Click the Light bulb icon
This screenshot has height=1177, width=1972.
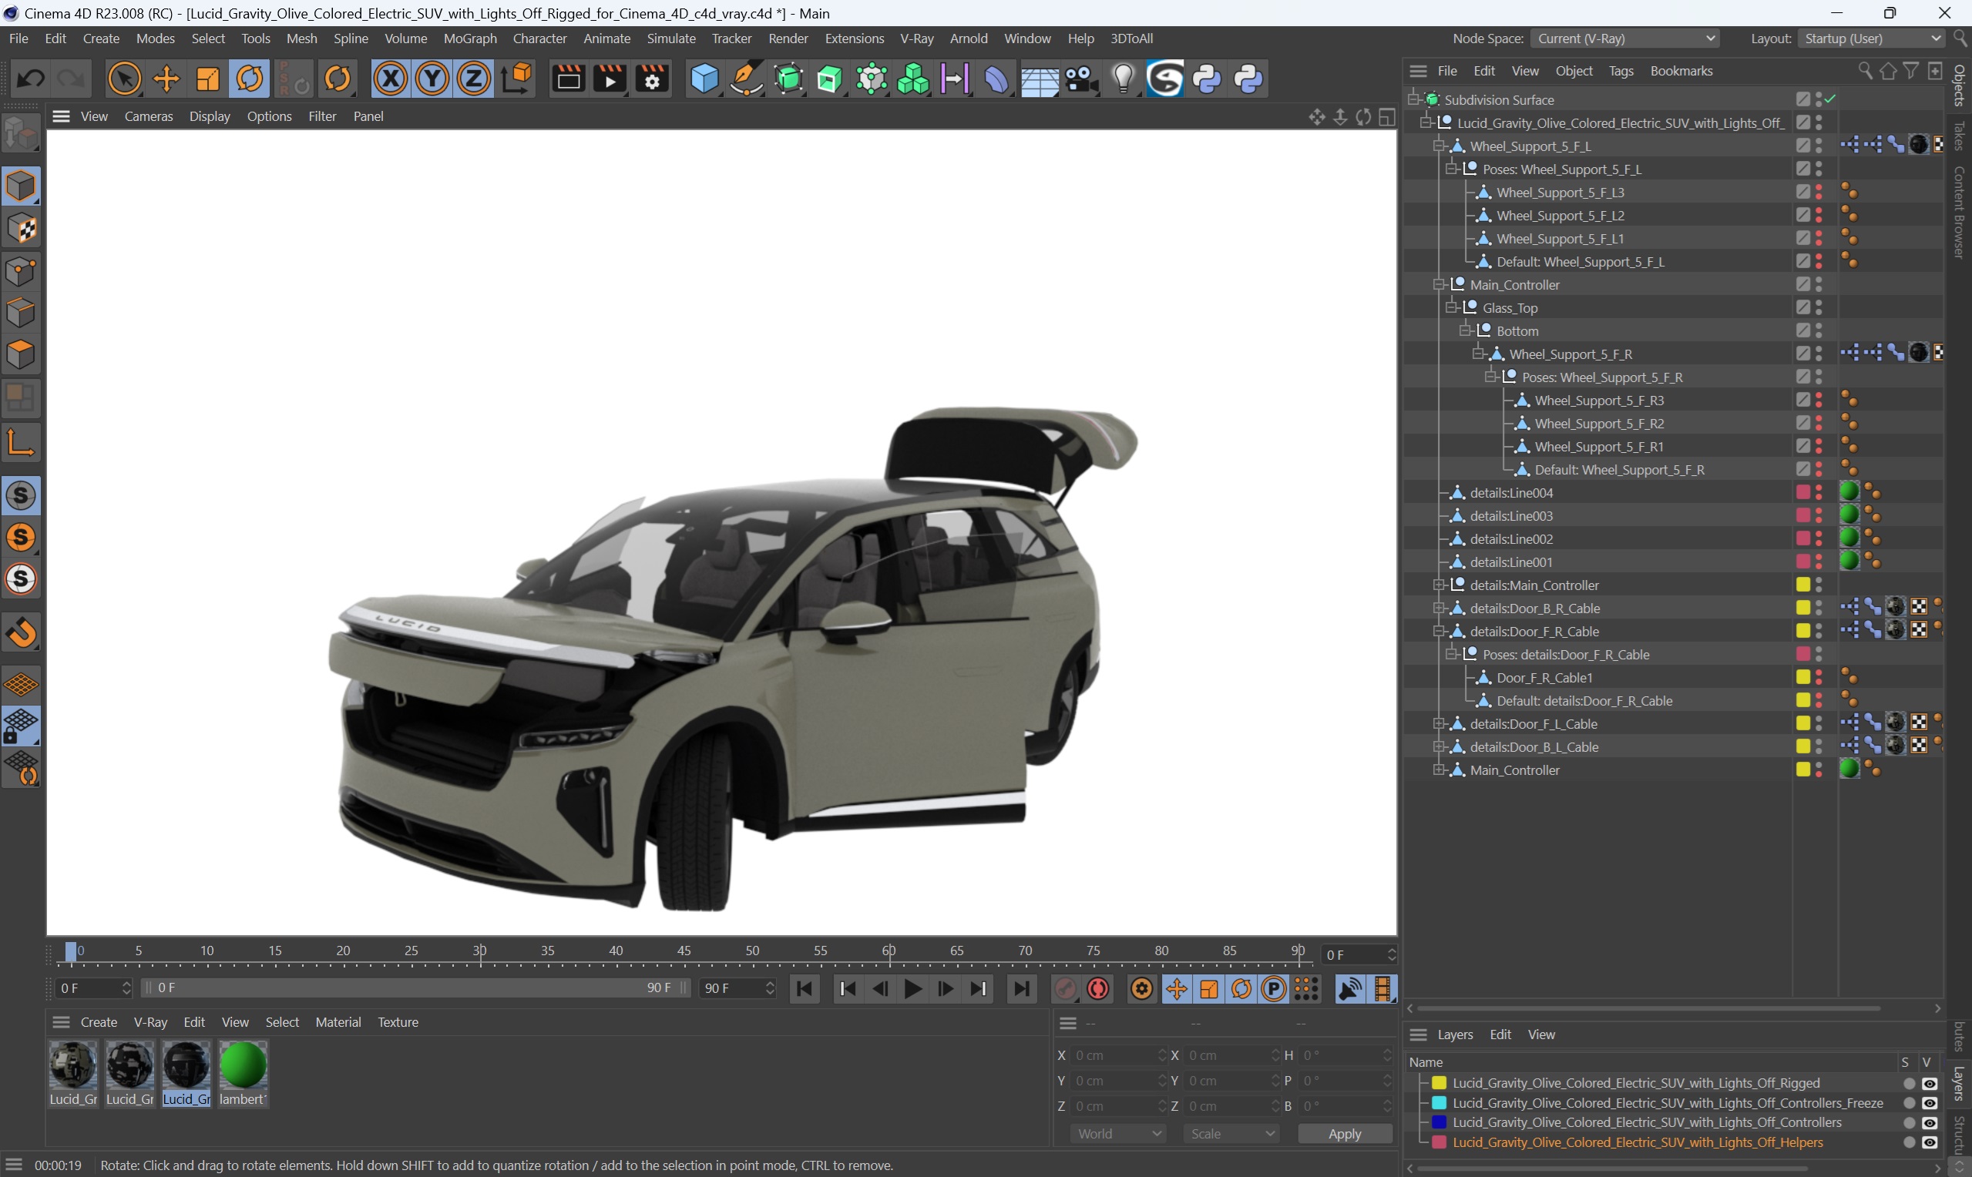1124,79
